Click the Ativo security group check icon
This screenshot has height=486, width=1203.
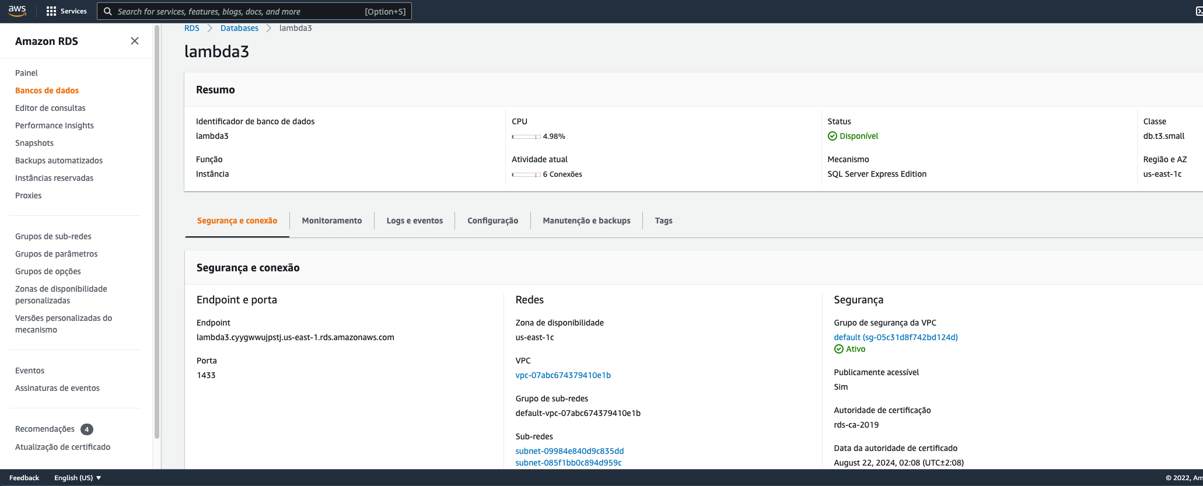pyautogui.click(x=839, y=349)
